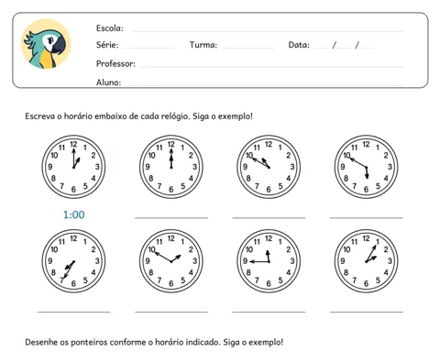Select the clock with minute hand at 9
This screenshot has height=352, width=440.
tap(269, 261)
